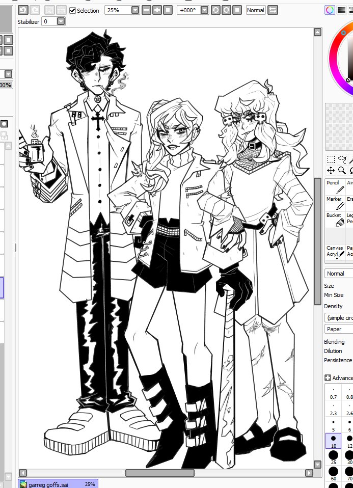This screenshot has height=488, width=353.
Task: Reset the canvas zoom with square button
Action: point(168,10)
